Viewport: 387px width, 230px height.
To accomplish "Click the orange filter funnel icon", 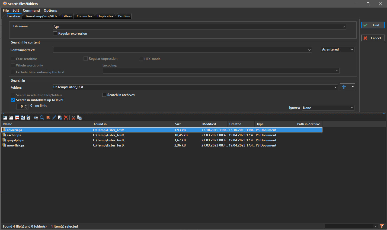I will (x=382, y=226).
